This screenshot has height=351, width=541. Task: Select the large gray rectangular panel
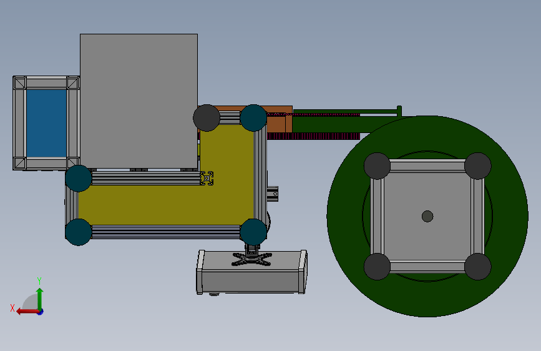point(139,101)
